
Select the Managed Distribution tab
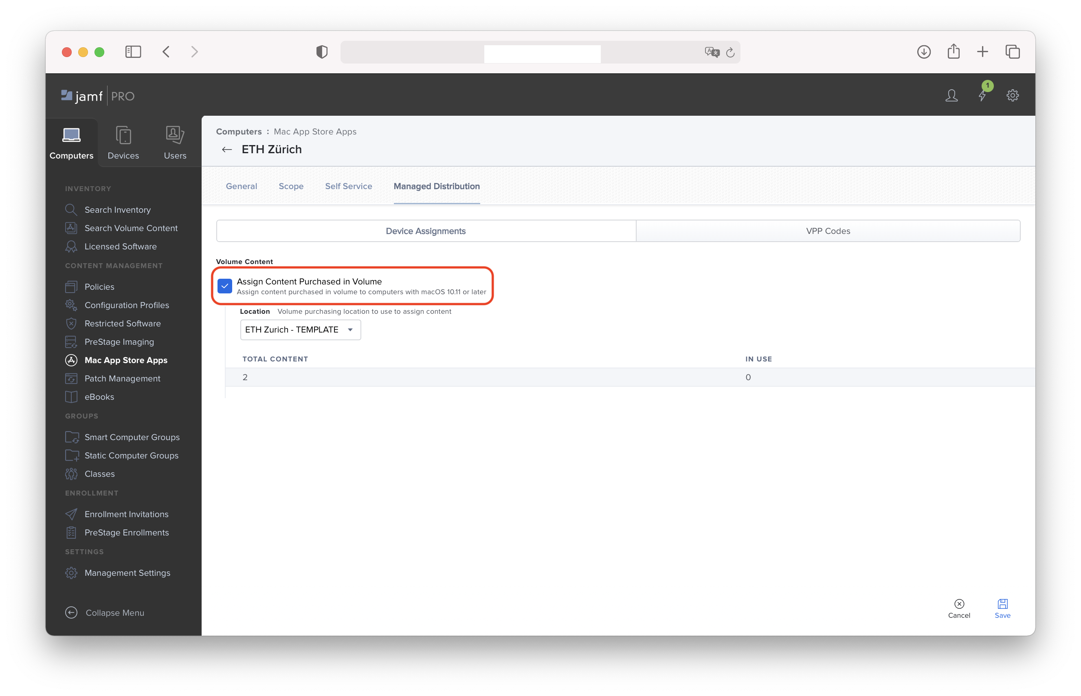pyautogui.click(x=437, y=186)
